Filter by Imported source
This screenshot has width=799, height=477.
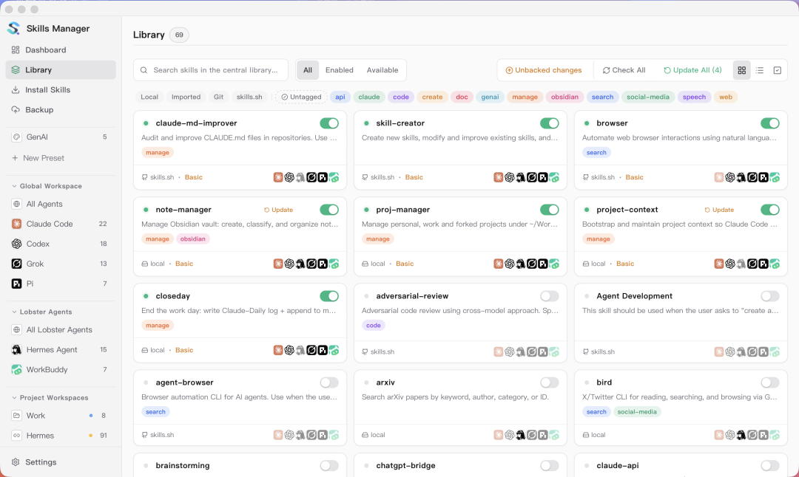(x=186, y=97)
